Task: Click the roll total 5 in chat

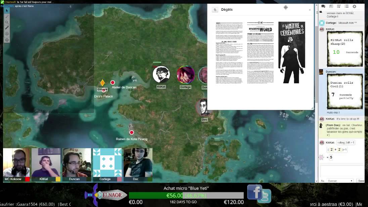Action: (331, 157)
